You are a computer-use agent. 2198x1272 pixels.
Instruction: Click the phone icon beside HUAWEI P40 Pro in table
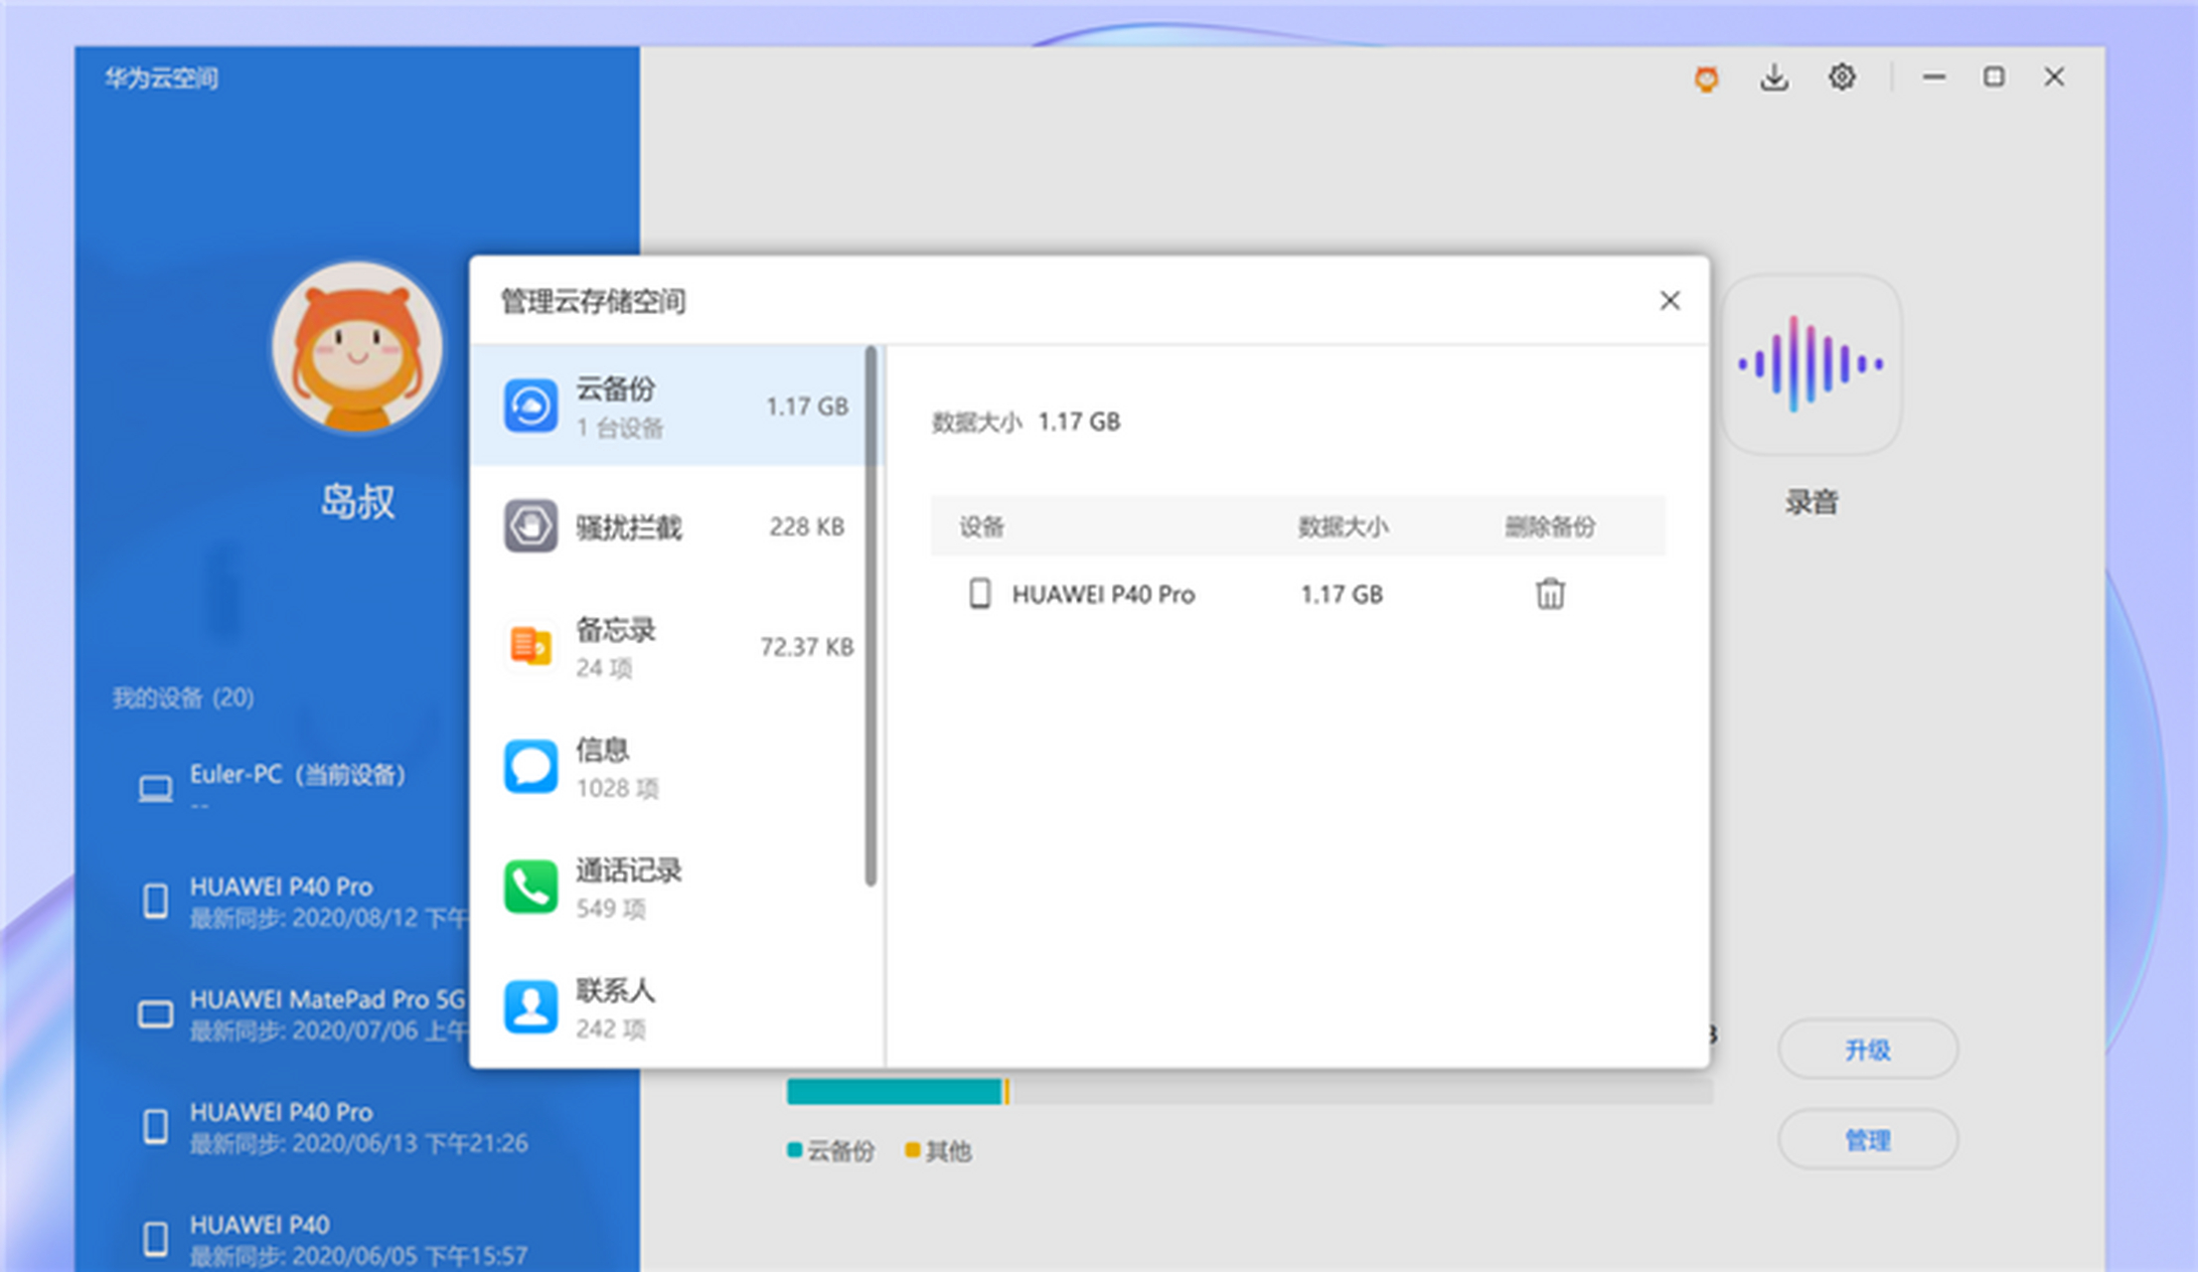(980, 593)
